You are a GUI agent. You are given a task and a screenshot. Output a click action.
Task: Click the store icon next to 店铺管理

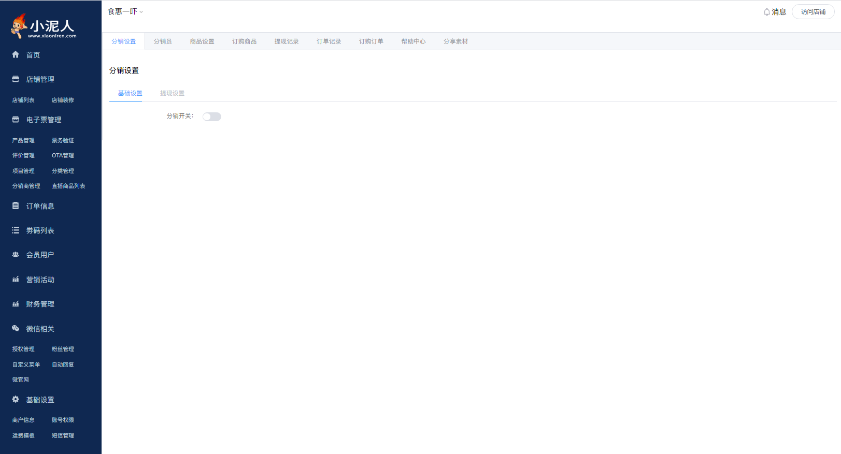coord(16,79)
